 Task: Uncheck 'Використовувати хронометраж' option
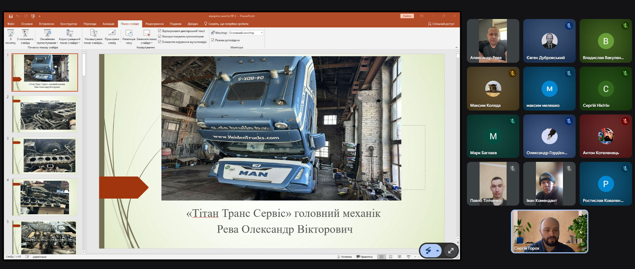tap(160, 36)
